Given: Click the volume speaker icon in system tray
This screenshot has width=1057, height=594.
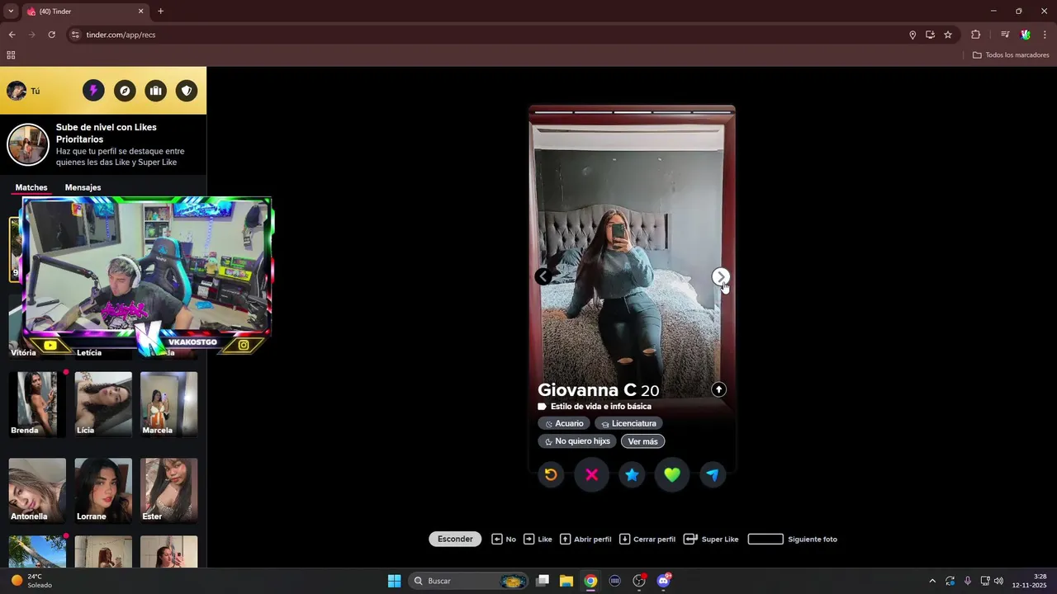Looking at the screenshot, I should (x=998, y=581).
